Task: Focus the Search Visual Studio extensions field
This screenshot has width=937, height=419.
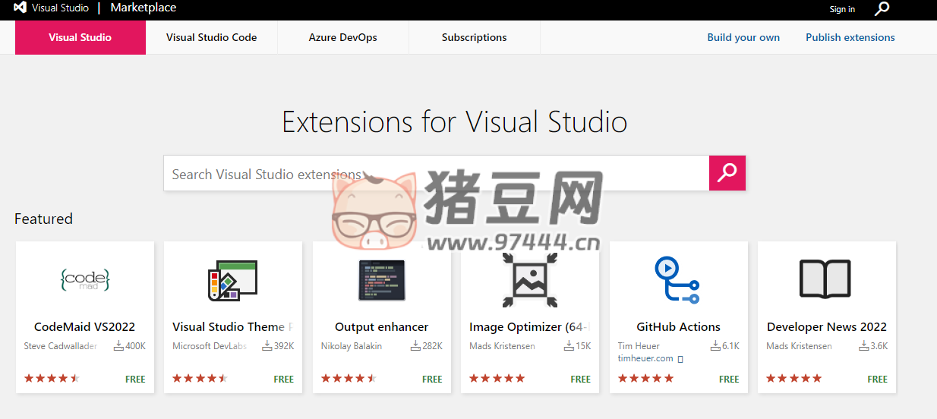Action: (x=436, y=173)
